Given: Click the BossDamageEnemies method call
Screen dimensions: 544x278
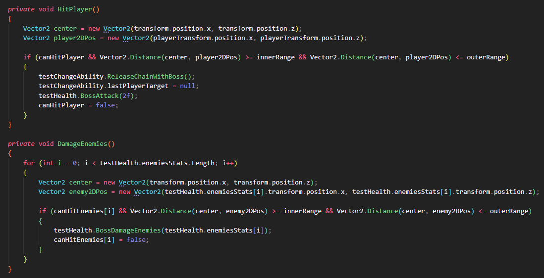Looking at the screenshot, I should 128,230.
